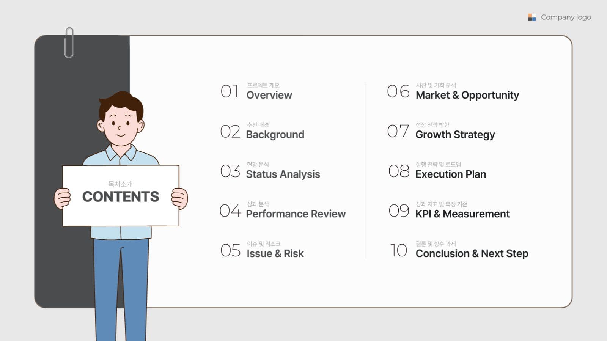Click the colored Company logo squares icon

click(x=532, y=17)
